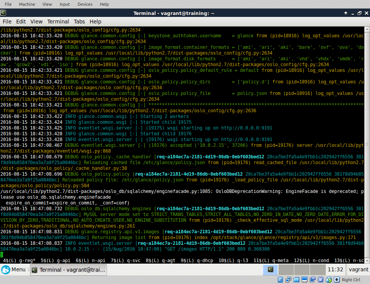370x284 pixels.
Task: Toggle mouse integration via the arrow status icon
Action: tap(337, 279)
